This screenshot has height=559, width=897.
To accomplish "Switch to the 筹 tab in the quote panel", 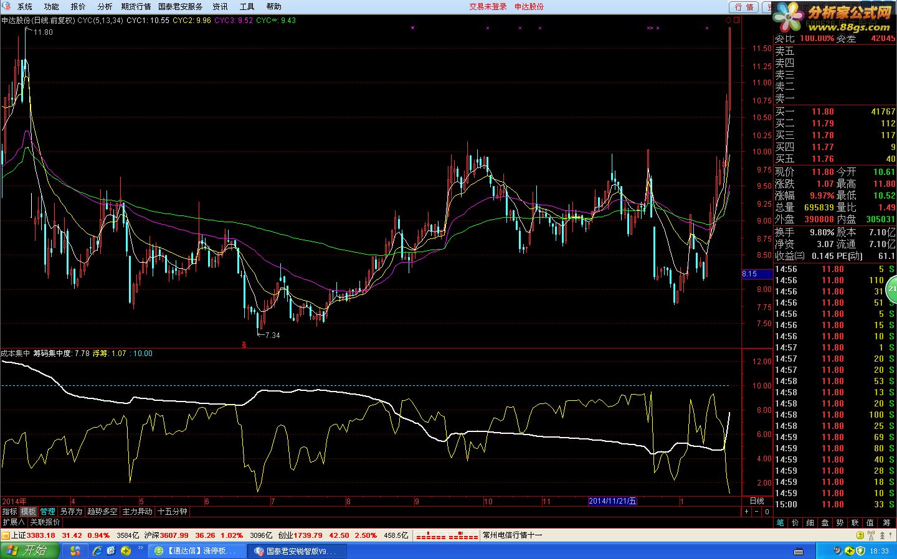I will (x=886, y=523).
